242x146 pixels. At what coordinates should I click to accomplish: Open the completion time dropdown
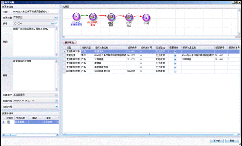56,106
